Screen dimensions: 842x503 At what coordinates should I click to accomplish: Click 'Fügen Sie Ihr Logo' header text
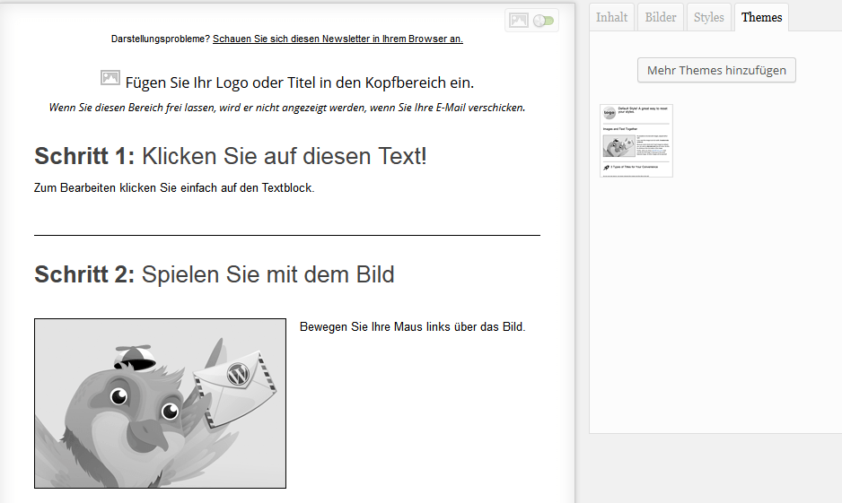click(300, 82)
